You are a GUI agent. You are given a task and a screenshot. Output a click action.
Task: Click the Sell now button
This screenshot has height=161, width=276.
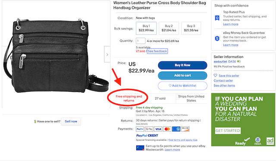(x=71, y=121)
